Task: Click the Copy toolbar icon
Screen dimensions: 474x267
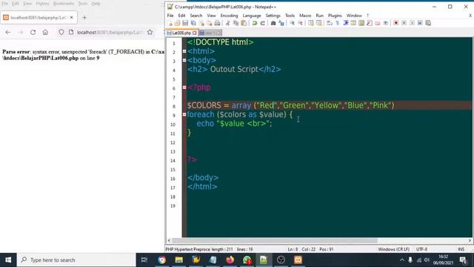Action: point(236,23)
